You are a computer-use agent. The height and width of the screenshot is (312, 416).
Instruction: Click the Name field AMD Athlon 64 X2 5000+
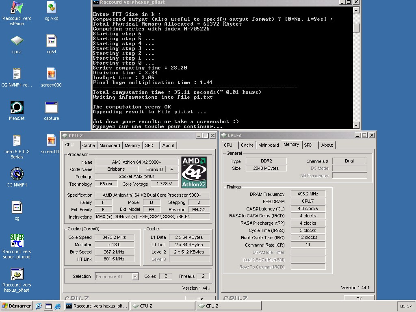(136, 162)
